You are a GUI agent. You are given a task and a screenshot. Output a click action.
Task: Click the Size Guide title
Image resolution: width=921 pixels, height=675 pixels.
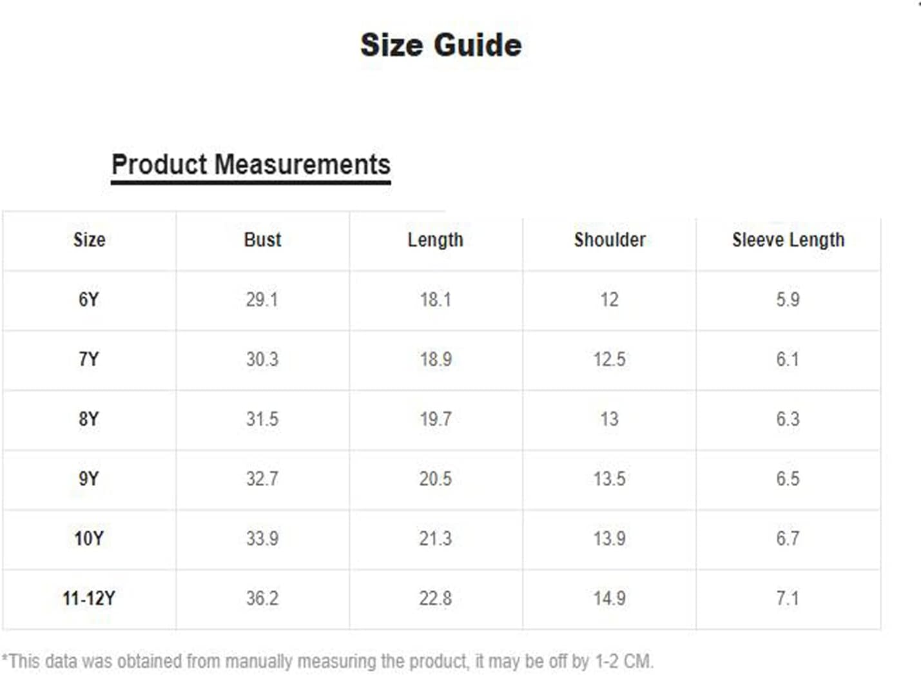tap(441, 45)
